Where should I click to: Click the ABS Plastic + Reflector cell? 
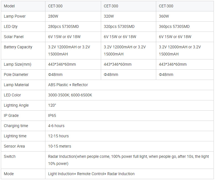point(130,85)
